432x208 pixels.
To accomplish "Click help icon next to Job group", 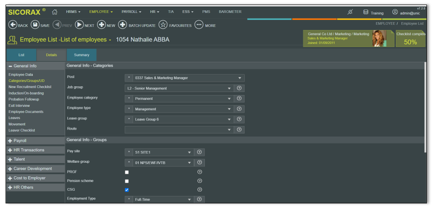I will (x=239, y=88).
